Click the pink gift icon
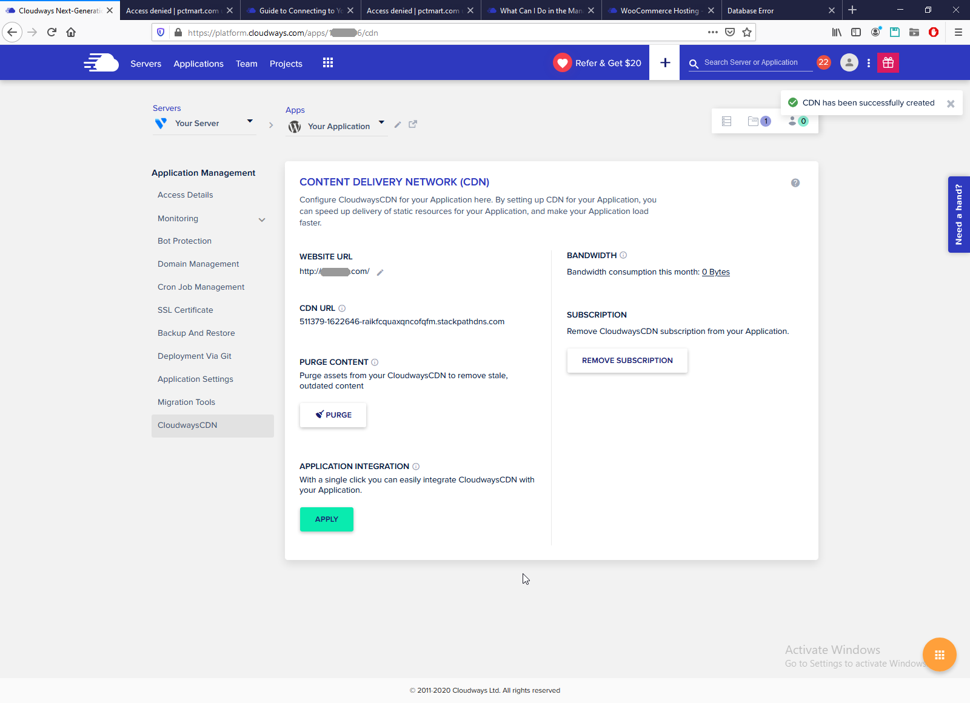 888,62
